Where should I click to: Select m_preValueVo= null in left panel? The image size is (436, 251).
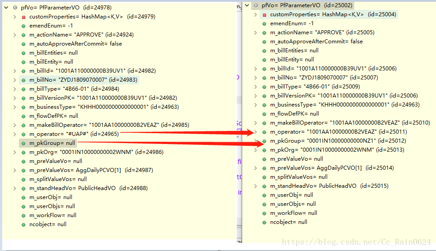click(x=56, y=161)
